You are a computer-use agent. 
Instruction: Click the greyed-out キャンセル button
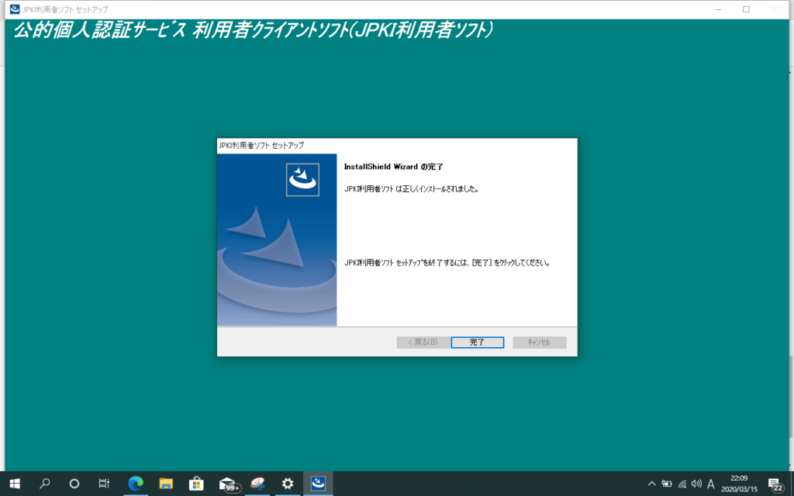tap(539, 342)
